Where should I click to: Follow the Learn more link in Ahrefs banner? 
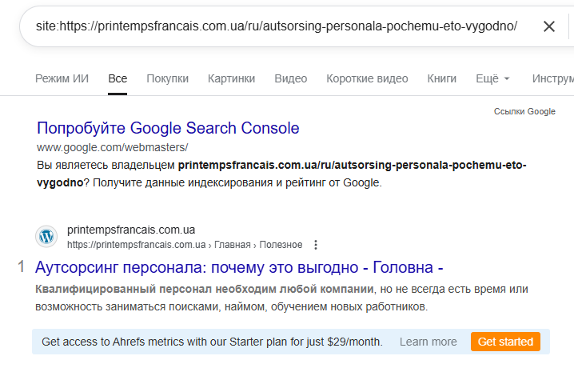[x=428, y=342]
